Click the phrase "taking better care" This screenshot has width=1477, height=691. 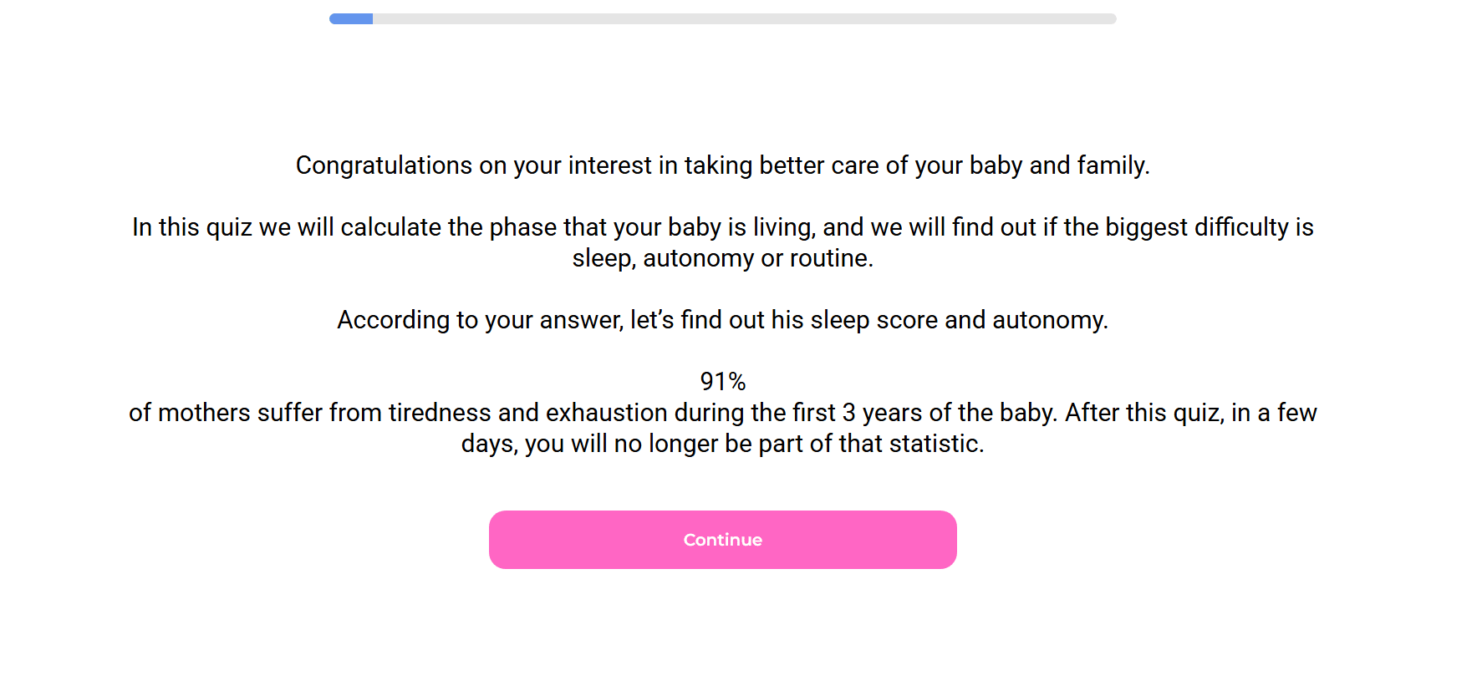pos(754,165)
